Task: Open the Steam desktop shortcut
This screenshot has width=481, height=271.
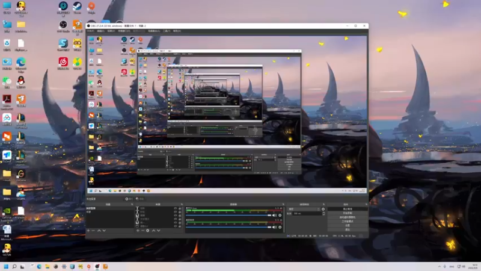Action: [77, 8]
